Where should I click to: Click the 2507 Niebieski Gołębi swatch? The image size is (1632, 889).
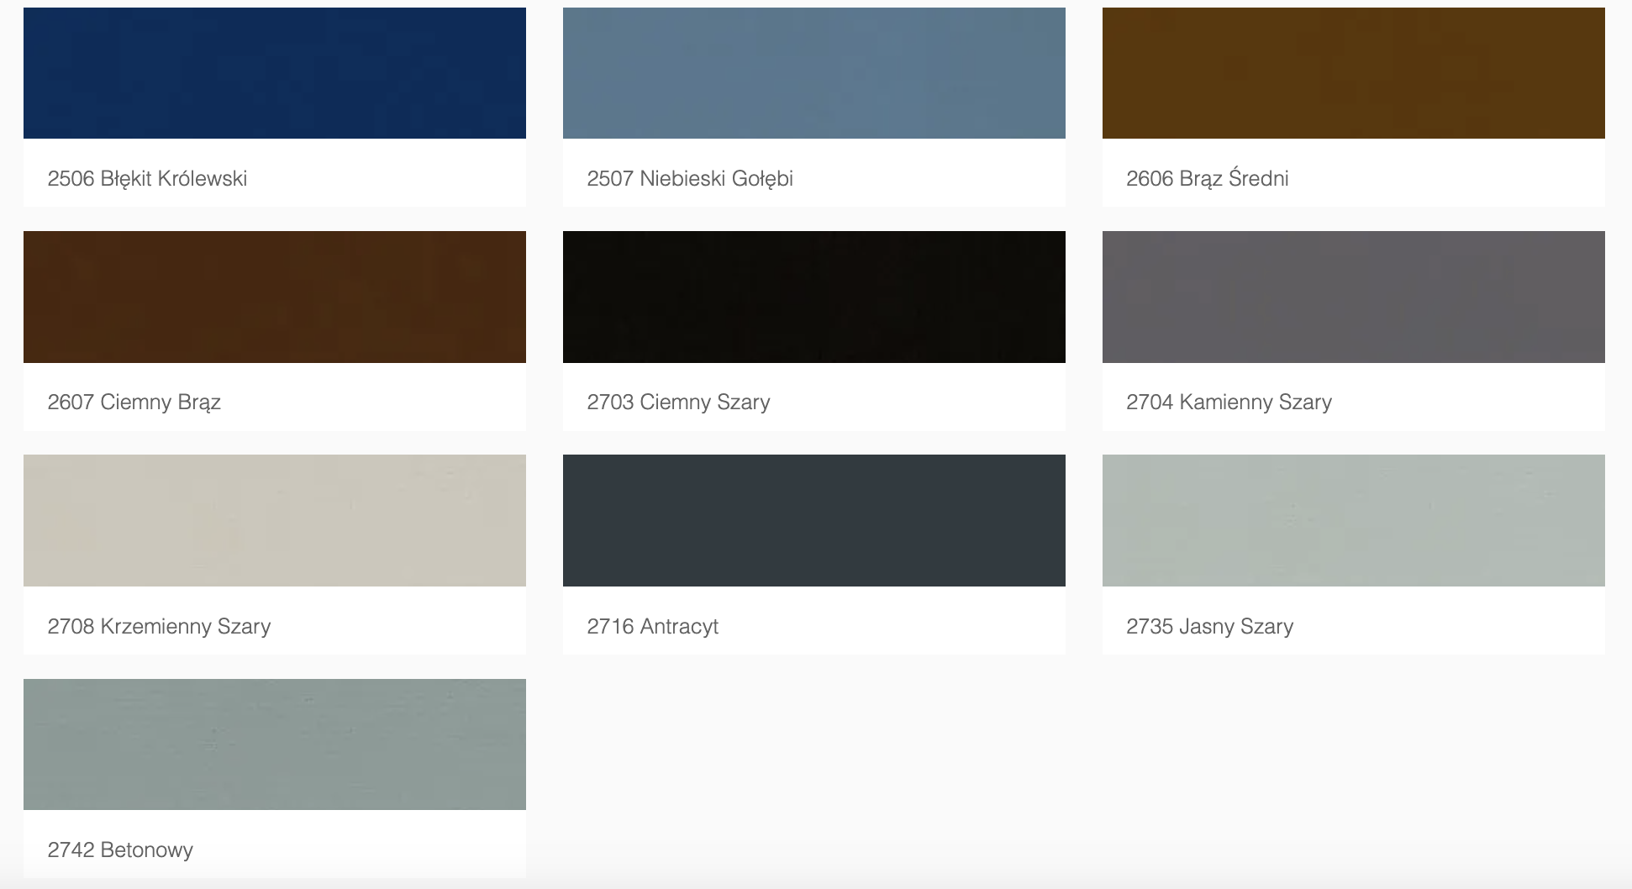(813, 73)
